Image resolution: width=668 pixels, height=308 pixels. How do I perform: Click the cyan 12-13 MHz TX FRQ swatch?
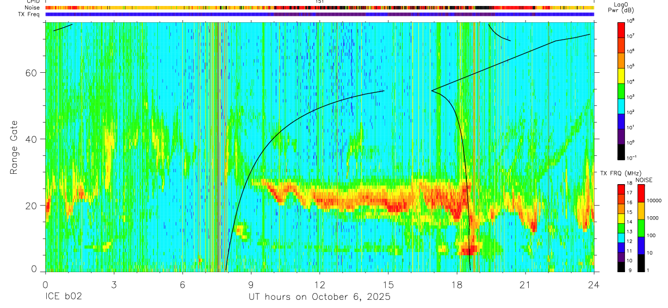click(621, 237)
